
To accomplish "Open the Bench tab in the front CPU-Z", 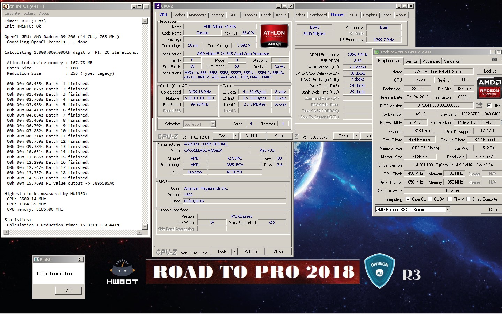I will click(266, 15).
